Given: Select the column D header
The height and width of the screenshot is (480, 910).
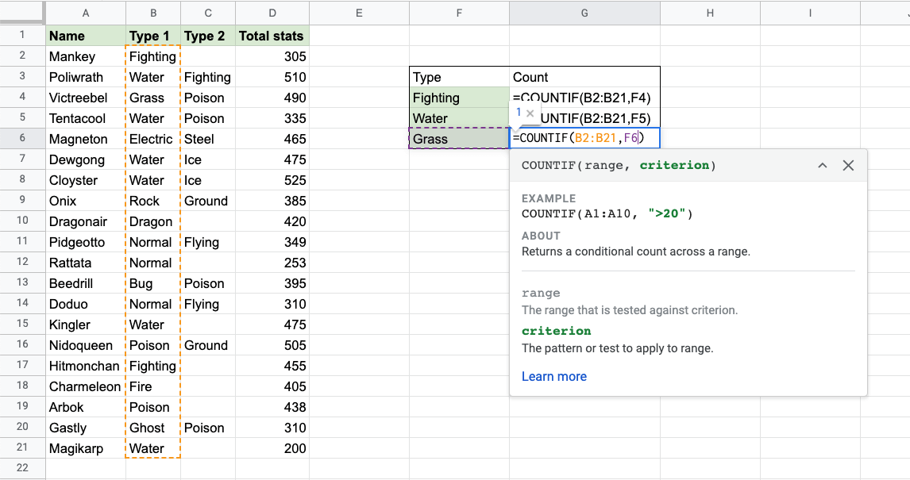Looking at the screenshot, I should [x=272, y=12].
